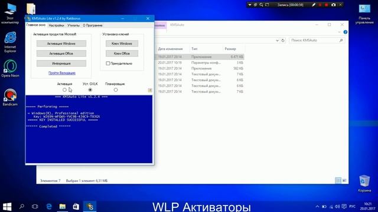378x212 pixels.
Task: Click the Активация Windows button
Action: pos(61,44)
